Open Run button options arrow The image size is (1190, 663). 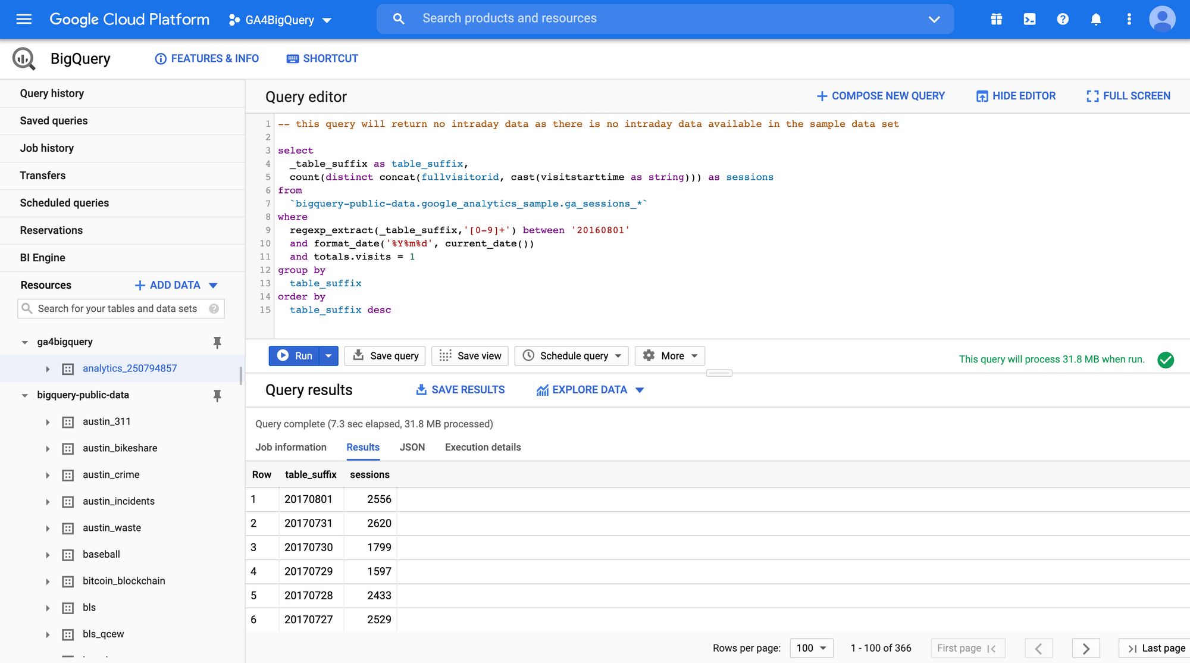click(x=328, y=356)
